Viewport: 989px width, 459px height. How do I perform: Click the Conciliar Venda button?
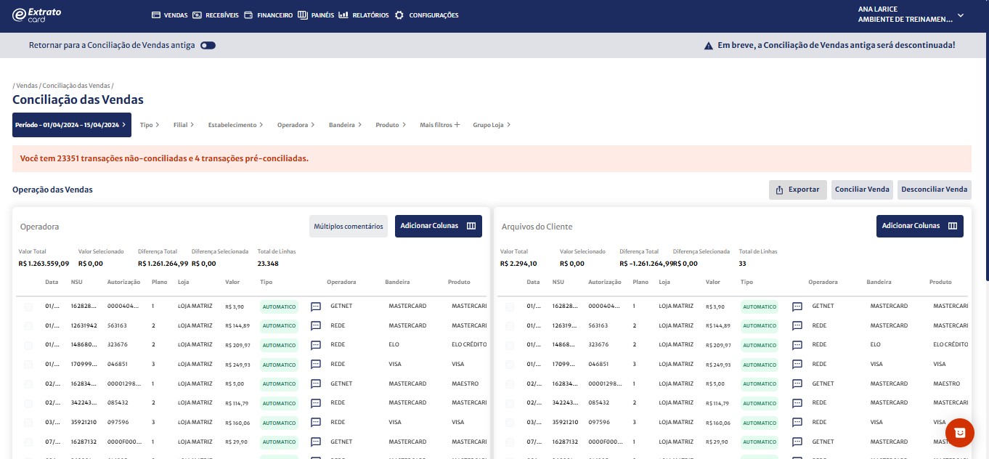862,190
